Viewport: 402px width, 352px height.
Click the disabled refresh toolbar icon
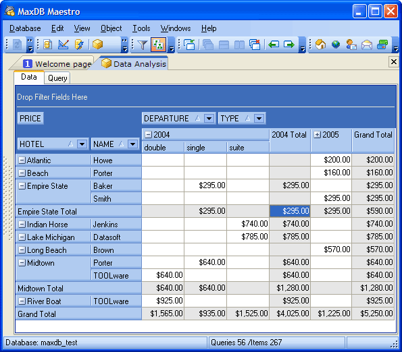[17, 45]
